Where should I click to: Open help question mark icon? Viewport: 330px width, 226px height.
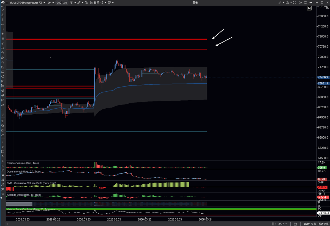(x=300, y=2)
